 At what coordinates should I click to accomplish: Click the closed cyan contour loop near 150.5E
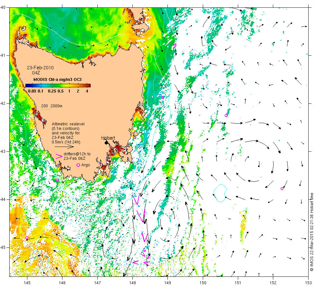click(x=220, y=193)
